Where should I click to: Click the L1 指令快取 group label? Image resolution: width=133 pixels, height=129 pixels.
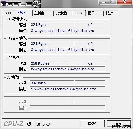pos(17,38)
